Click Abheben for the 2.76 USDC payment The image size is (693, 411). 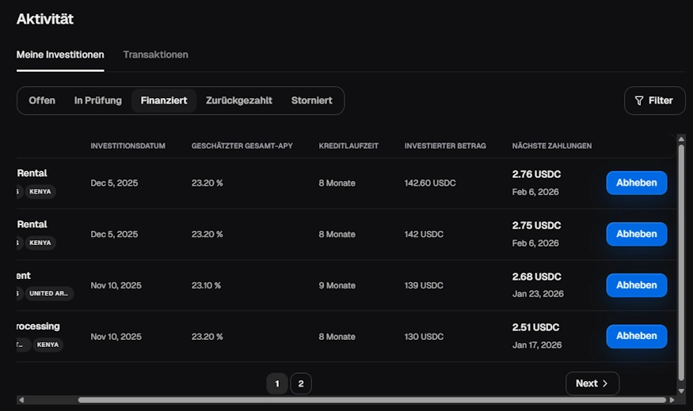(636, 183)
